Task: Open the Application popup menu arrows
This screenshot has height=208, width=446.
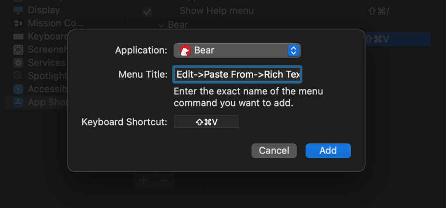Action: tap(294, 51)
